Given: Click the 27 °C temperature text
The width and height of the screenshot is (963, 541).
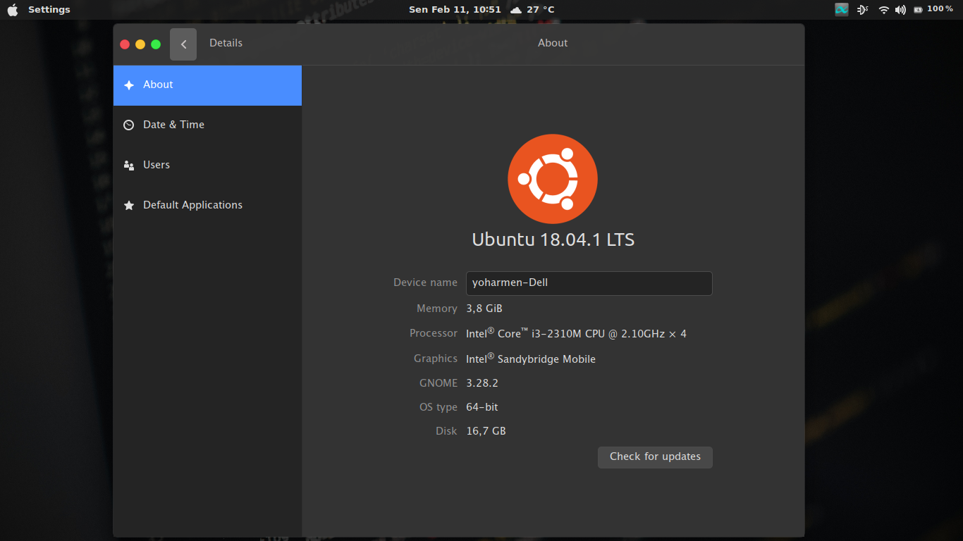Looking at the screenshot, I should (541, 10).
